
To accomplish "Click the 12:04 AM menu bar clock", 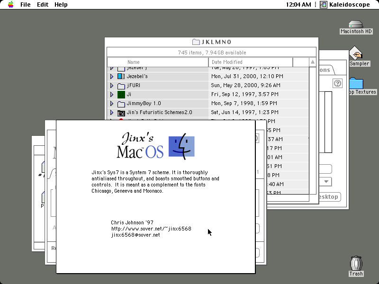I will [x=298, y=5].
